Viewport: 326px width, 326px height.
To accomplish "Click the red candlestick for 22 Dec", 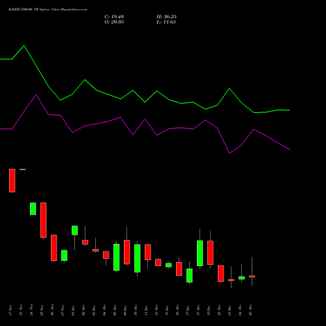I will coord(221,274).
